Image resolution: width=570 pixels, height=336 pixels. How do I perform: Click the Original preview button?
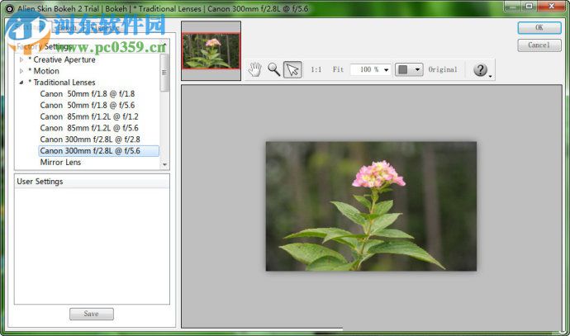tap(443, 69)
